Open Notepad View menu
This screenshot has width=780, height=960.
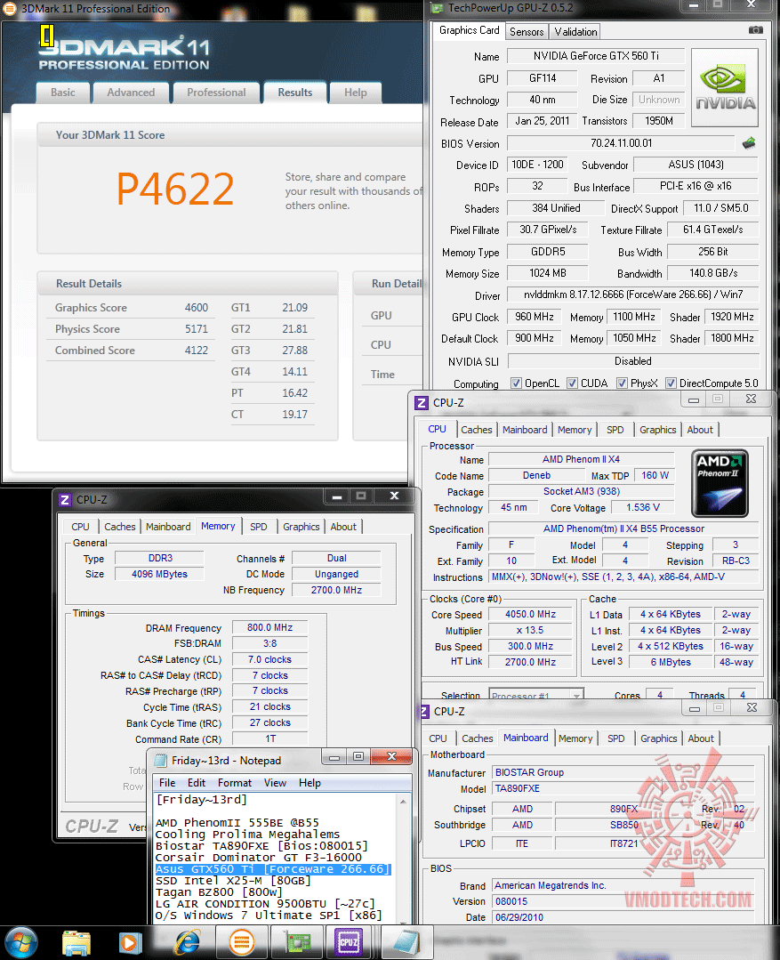(275, 783)
